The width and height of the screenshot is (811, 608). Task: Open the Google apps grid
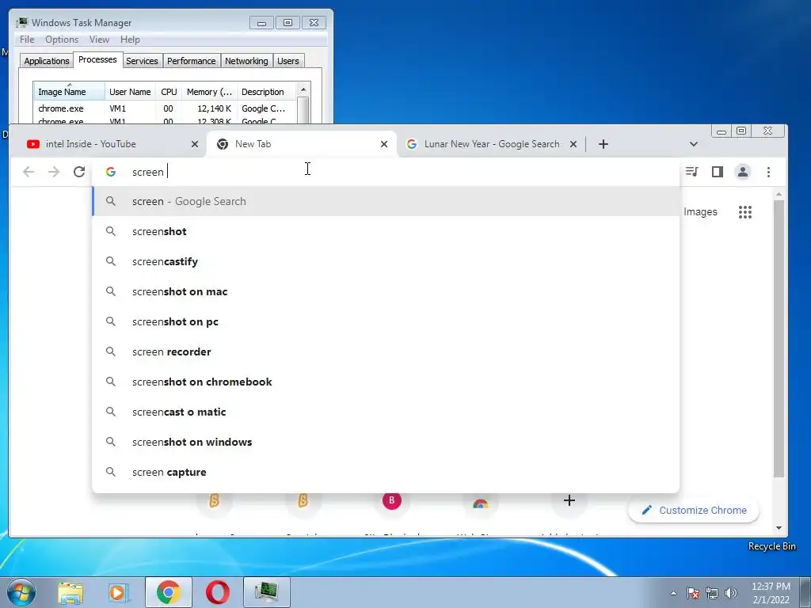click(745, 212)
